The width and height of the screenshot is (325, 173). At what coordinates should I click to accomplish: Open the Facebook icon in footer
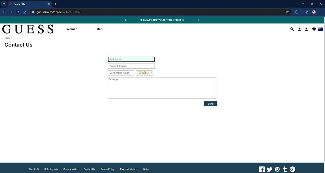click(x=262, y=169)
